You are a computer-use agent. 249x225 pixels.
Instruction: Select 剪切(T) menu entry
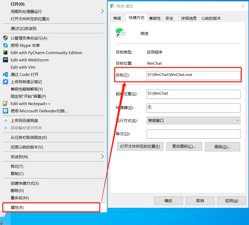[x=17, y=166]
